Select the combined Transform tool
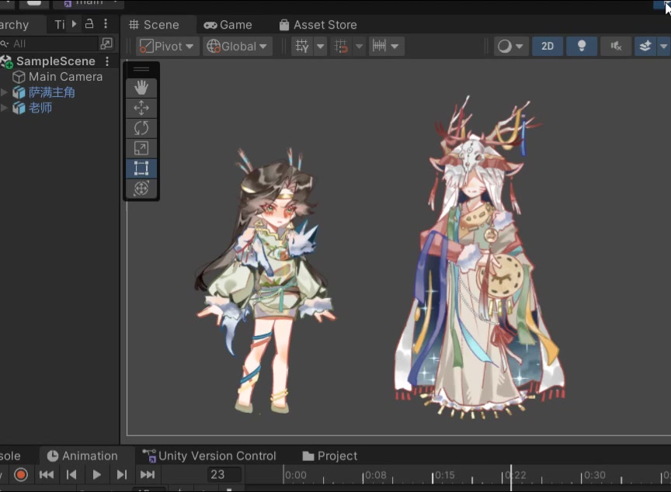Image resolution: width=671 pixels, height=492 pixels. (141, 189)
